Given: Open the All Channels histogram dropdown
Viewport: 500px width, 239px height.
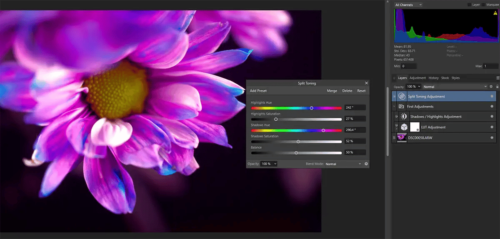Looking at the screenshot, I should (408, 5).
